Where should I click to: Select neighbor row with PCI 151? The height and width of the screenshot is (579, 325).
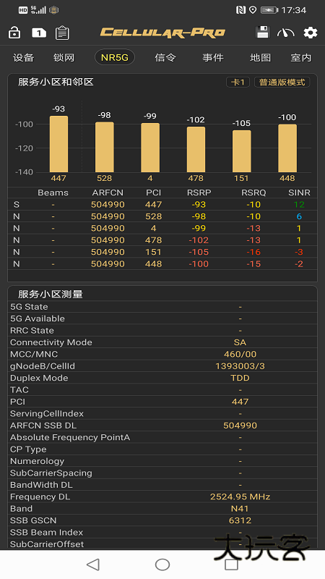coord(162,252)
